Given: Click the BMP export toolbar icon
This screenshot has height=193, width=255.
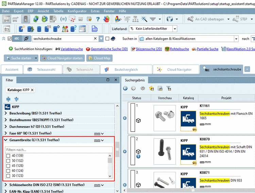Looking at the screenshot, I should click(7, 19).
